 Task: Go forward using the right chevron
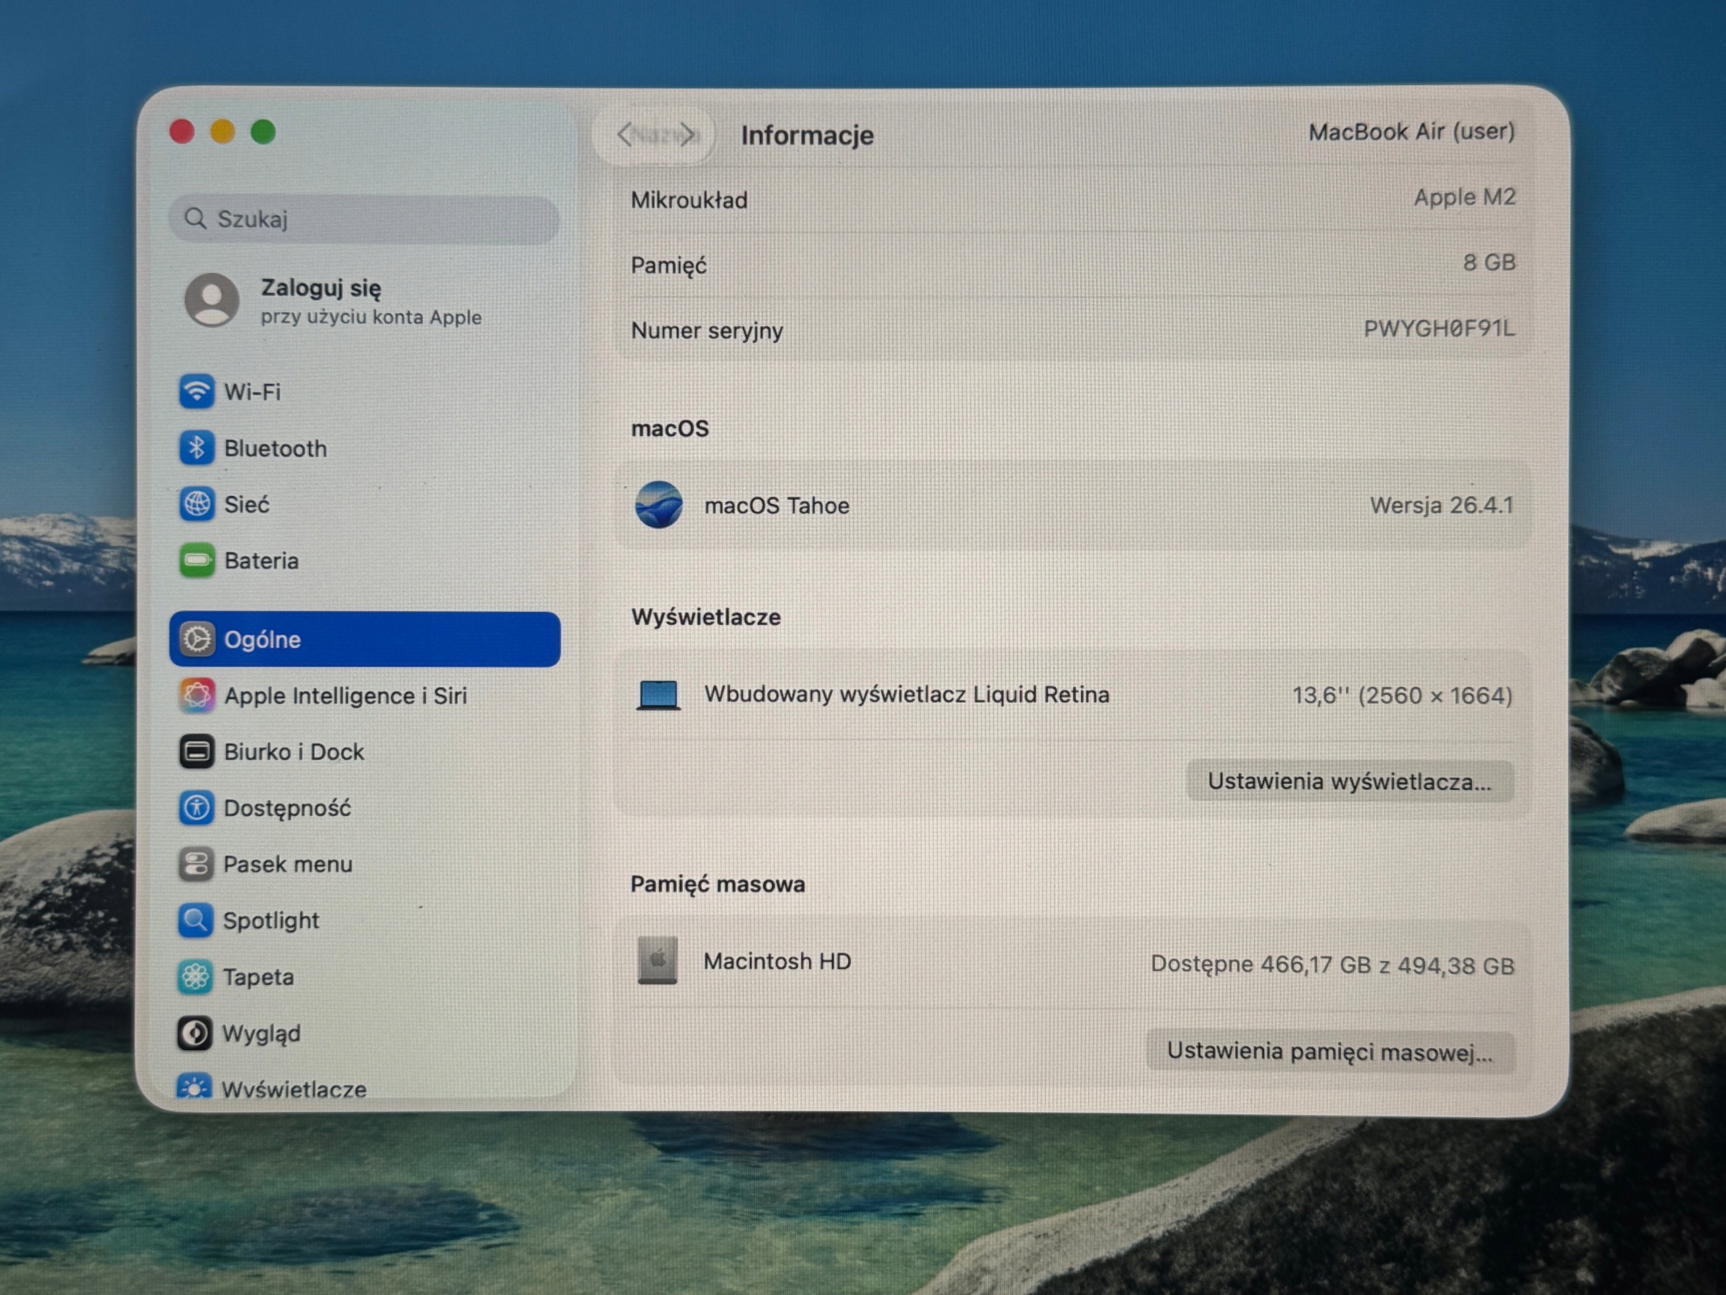pyautogui.click(x=688, y=134)
